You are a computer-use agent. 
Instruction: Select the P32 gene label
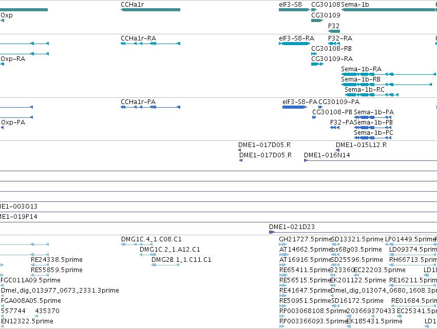(334, 26)
